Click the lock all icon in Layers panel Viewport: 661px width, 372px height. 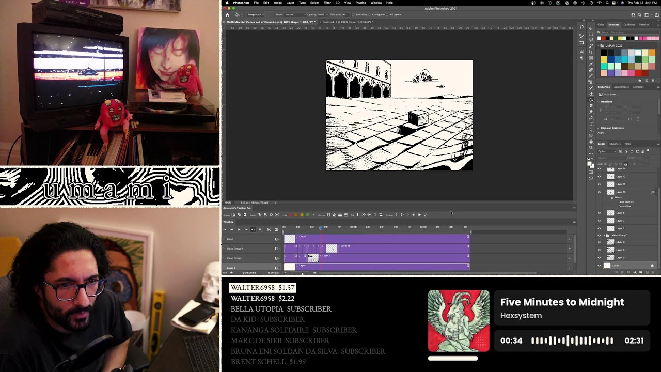pyautogui.click(x=625, y=164)
